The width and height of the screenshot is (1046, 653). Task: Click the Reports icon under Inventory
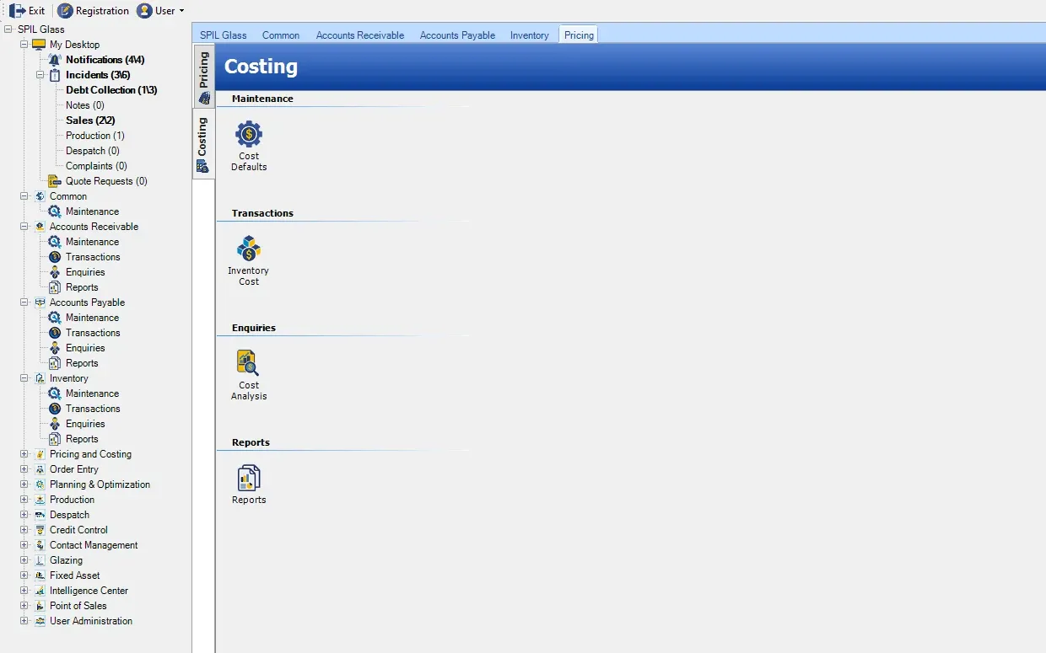click(x=55, y=439)
